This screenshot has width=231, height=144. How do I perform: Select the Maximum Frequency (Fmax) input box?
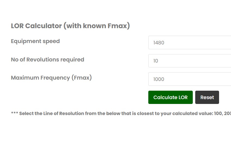click(190, 79)
